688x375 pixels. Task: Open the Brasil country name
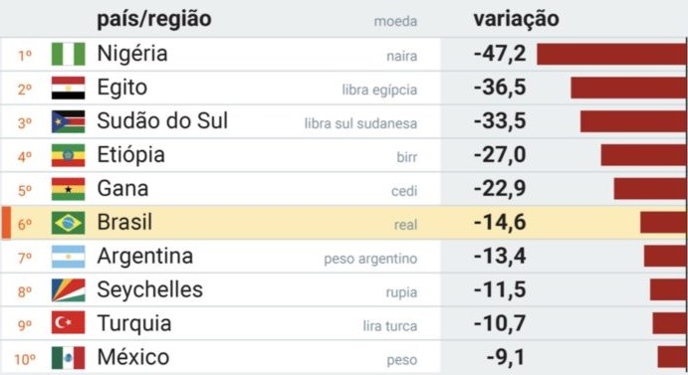124,222
